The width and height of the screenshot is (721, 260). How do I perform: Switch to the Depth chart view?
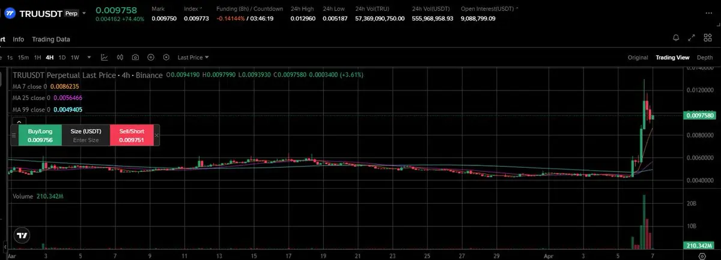[705, 58]
